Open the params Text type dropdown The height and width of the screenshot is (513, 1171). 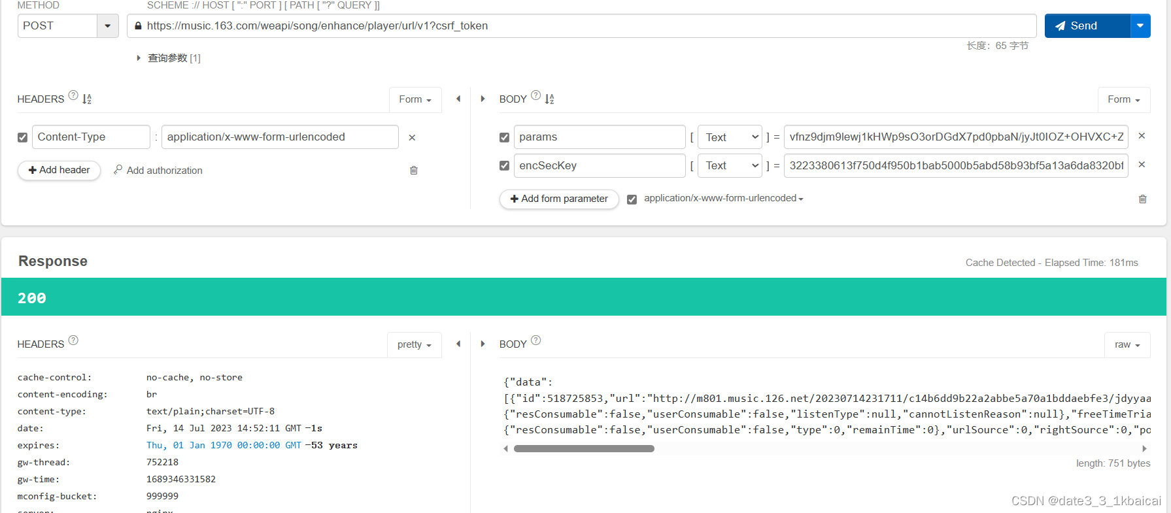[x=730, y=137]
